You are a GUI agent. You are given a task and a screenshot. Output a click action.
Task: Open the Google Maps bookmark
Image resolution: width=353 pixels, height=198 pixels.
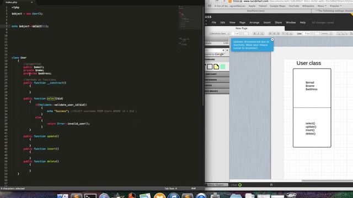277,6
